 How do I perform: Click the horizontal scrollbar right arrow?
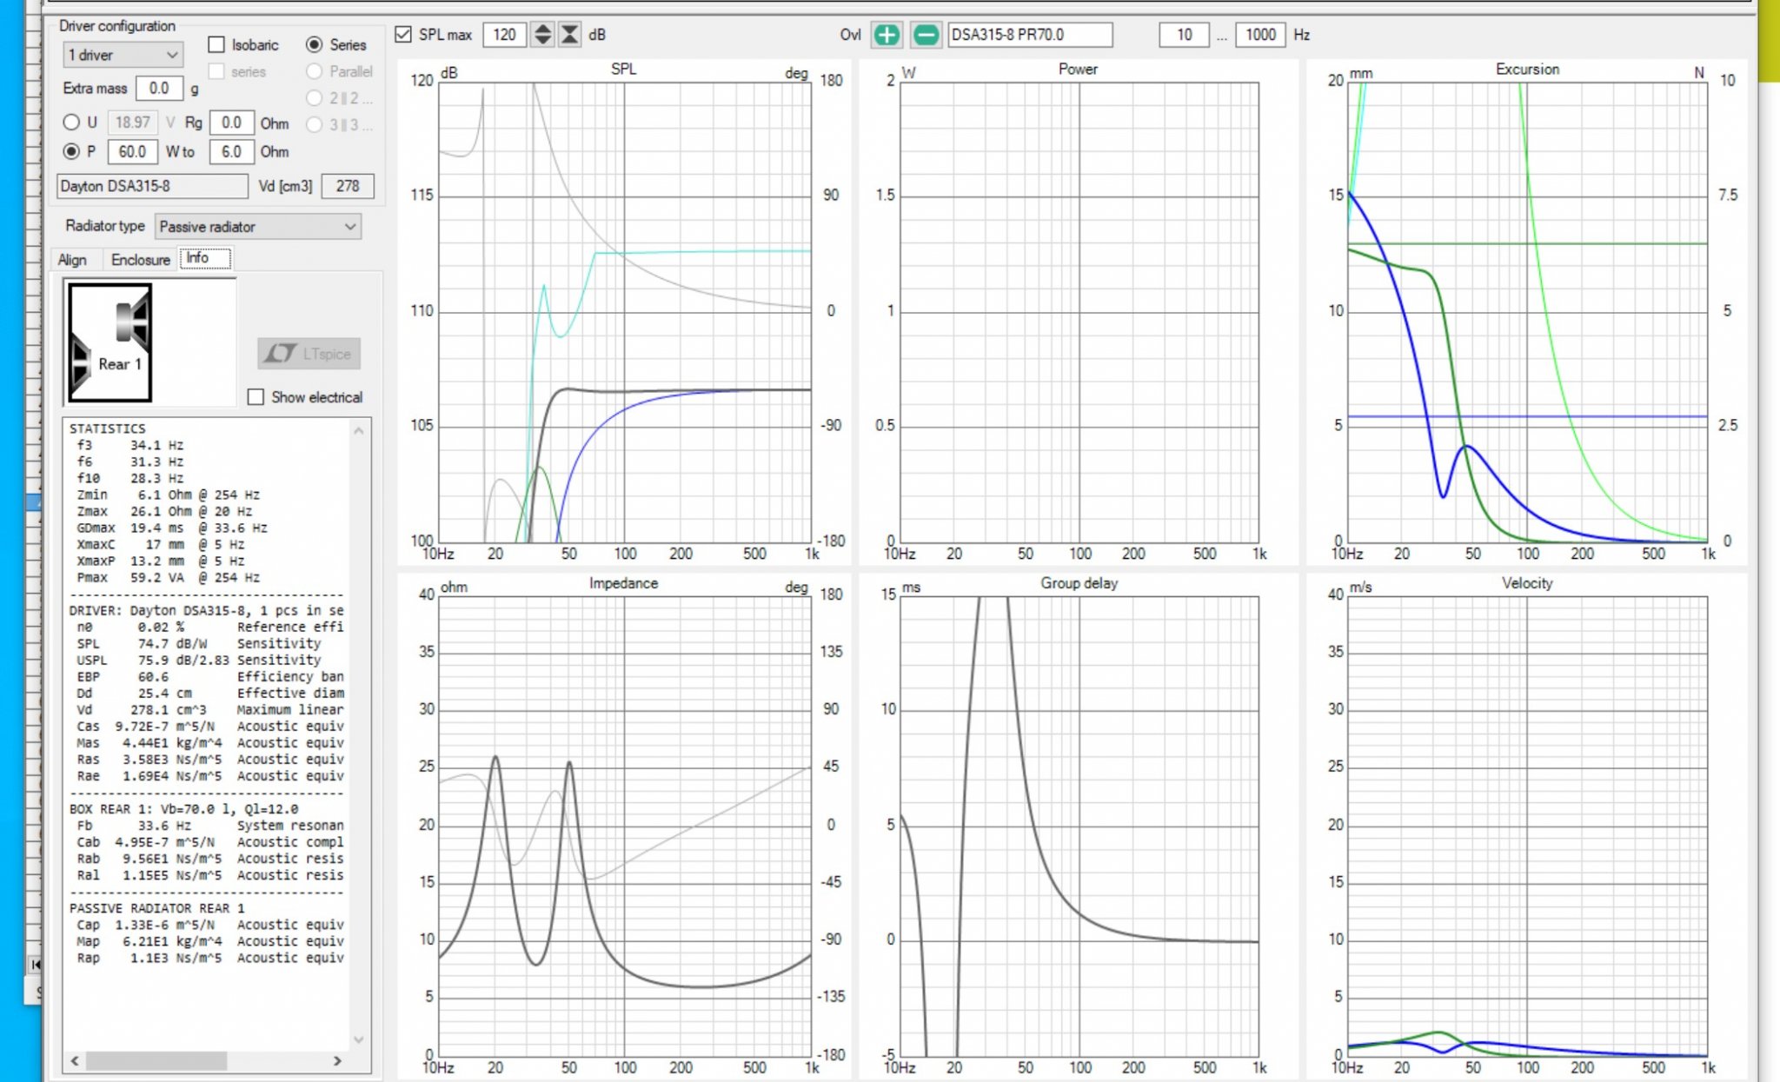(337, 1061)
